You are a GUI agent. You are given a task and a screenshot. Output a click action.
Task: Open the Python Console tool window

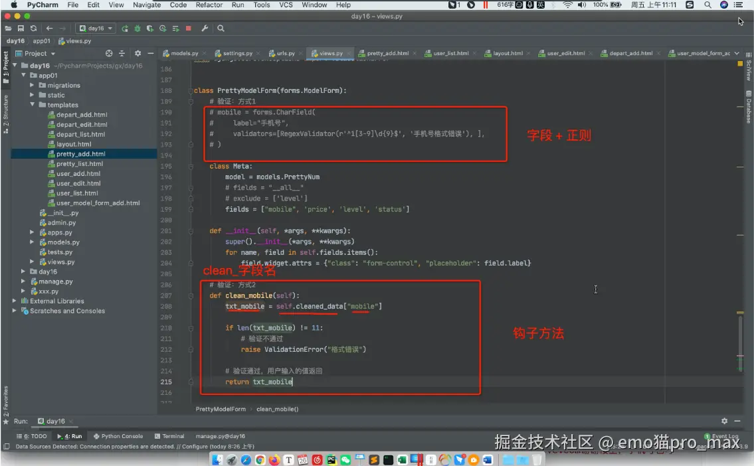click(118, 436)
